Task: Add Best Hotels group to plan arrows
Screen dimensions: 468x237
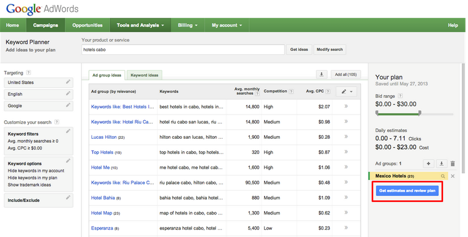Action: pos(346,106)
